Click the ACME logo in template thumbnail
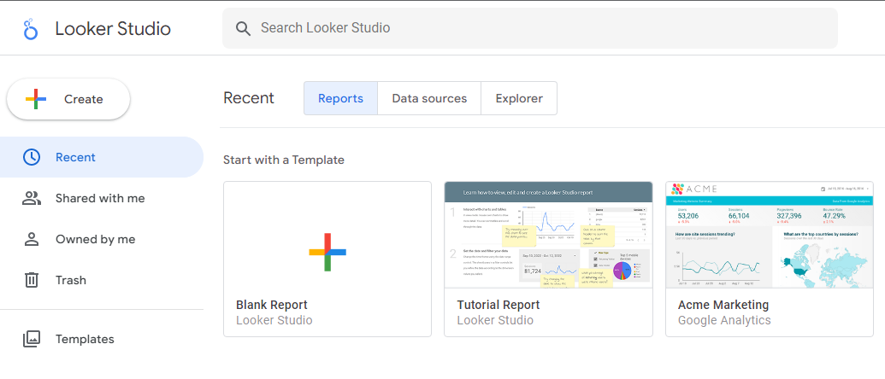 (x=693, y=189)
